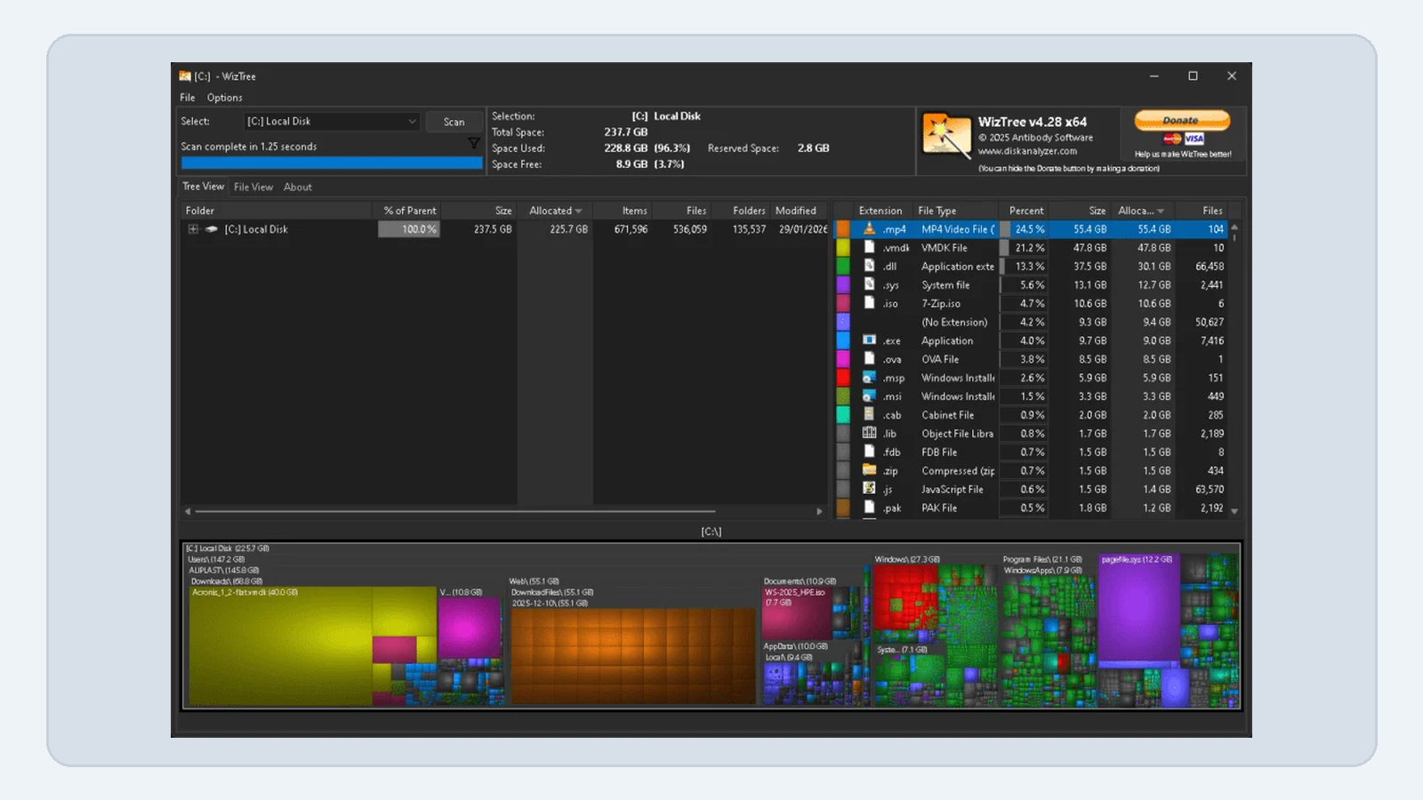Click the extension list scroll-down arrow
The height and width of the screenshot is (800, 1423).
click(1234, 511)
